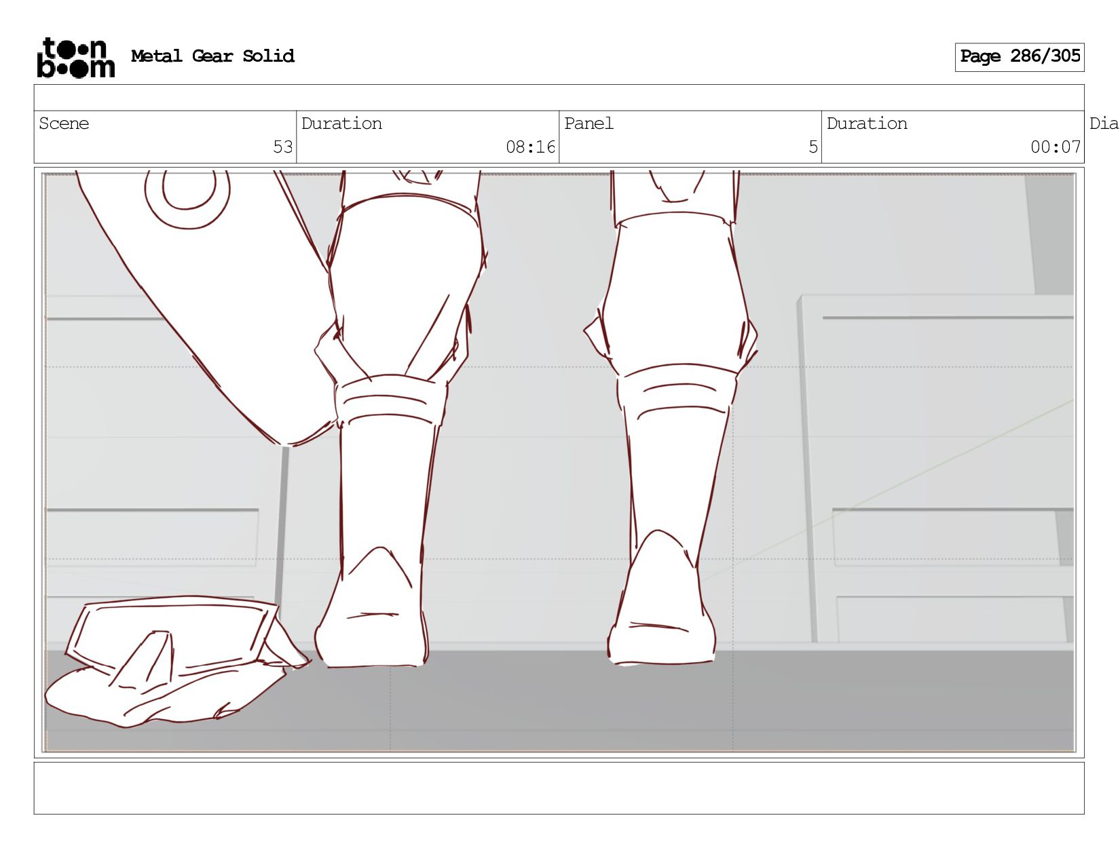This screenshot has width=1120, height=865.
Task: Click the empty notes box below panel
Action: pos(559,788)
